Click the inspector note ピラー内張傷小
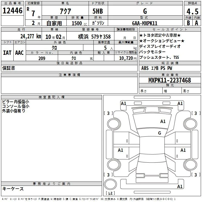The width and height of the screenshot is (202, 202). [x=16, y=102]
